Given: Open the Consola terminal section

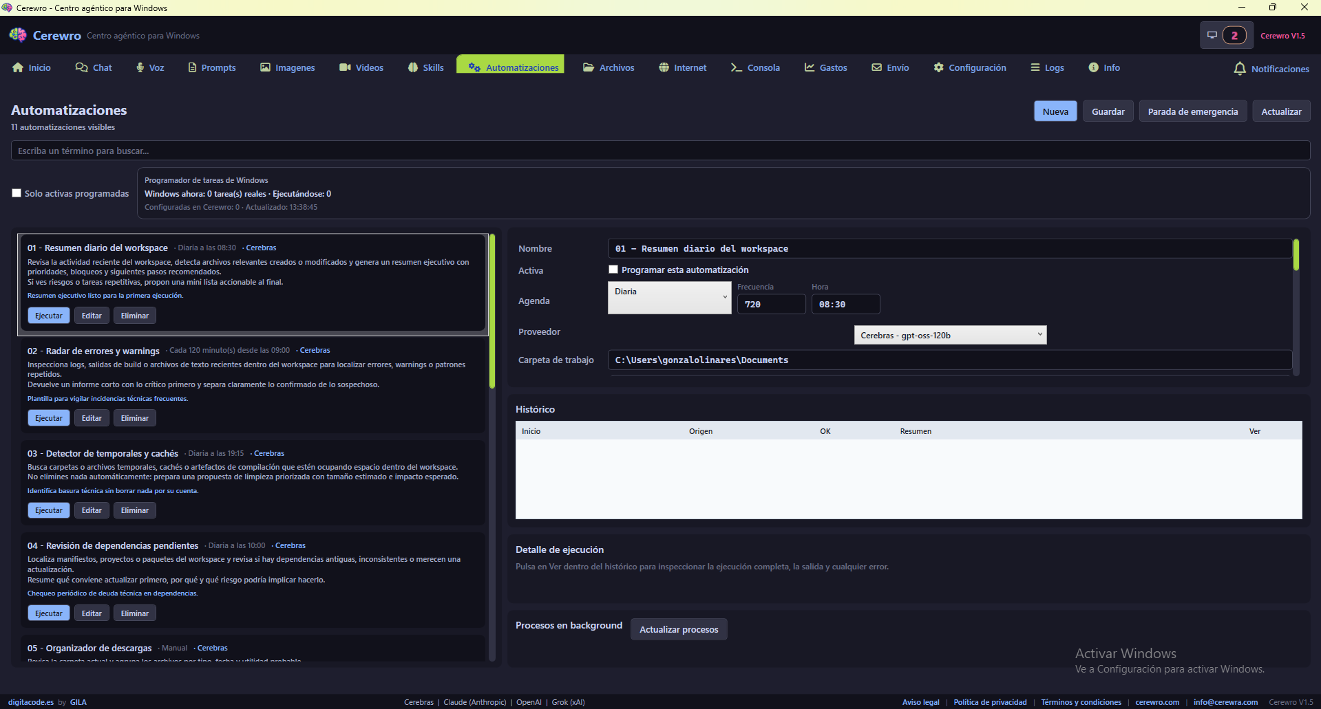Looking at the screenshot, I should (755, 67).
